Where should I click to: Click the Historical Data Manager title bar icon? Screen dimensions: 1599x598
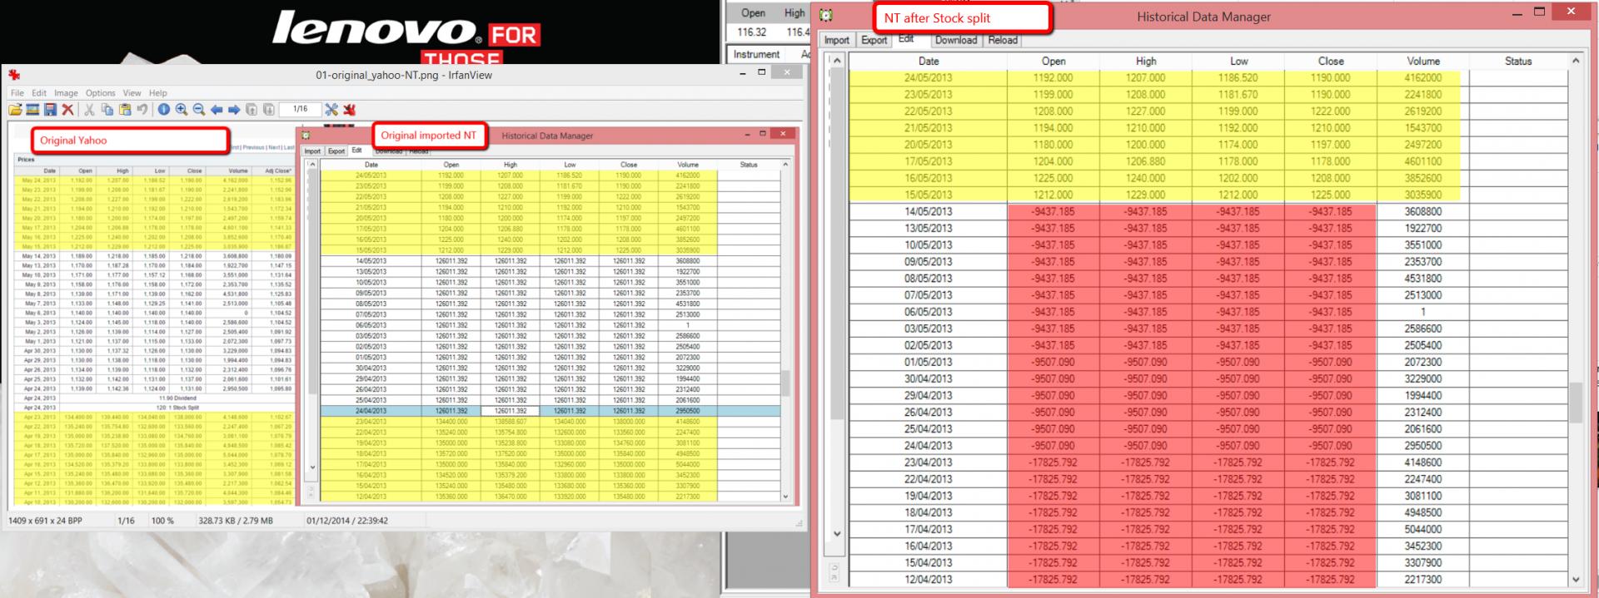(825, 15)
